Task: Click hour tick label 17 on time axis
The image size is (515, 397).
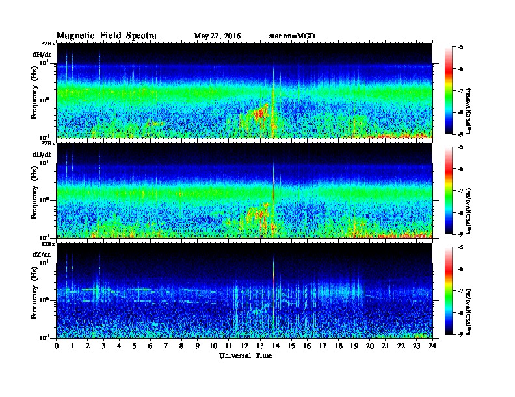Action: tap(323, 346)
